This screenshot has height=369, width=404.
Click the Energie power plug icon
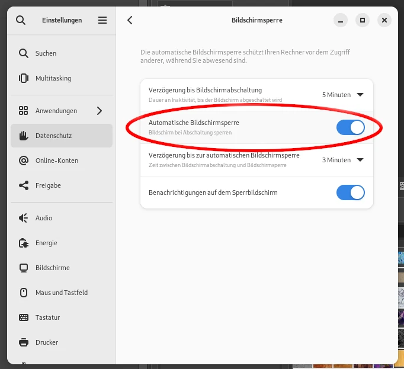[x=24, y=243]
